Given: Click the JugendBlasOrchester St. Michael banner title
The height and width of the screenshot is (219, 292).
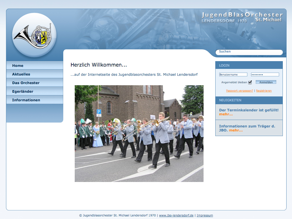Looking at the screenshot, I should coord(242,17).
